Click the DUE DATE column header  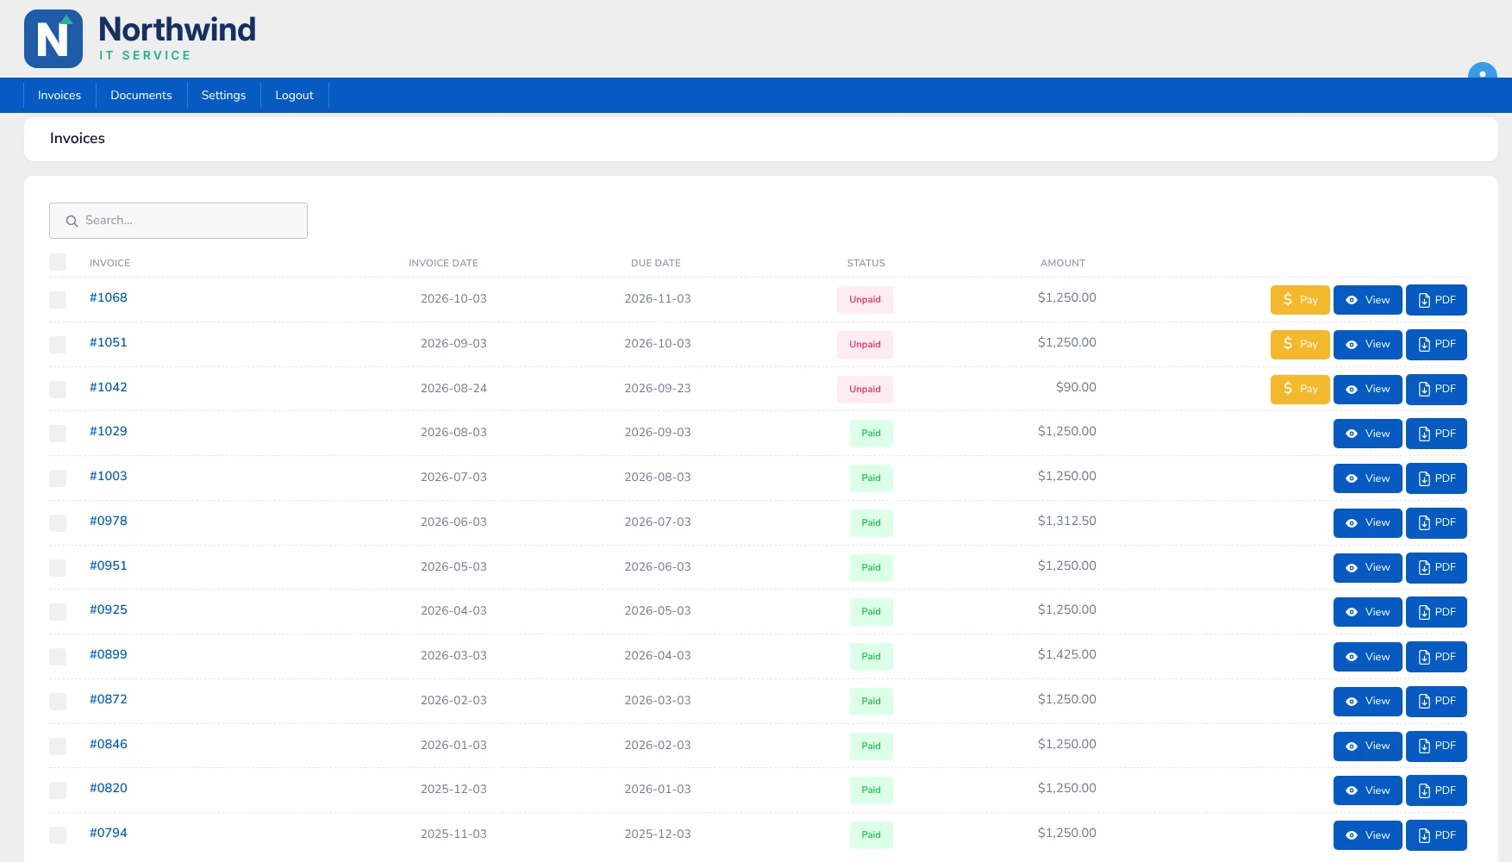pos(656,263)
